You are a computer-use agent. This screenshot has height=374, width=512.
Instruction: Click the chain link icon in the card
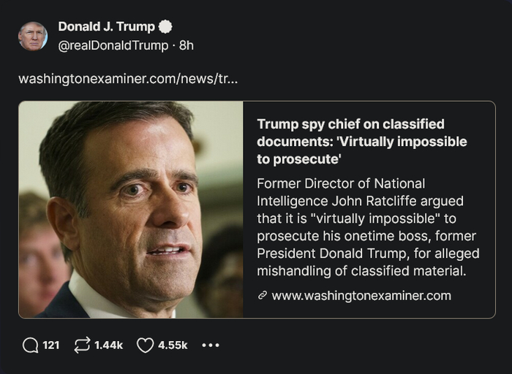point(263,296)
